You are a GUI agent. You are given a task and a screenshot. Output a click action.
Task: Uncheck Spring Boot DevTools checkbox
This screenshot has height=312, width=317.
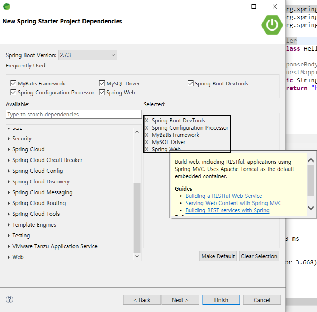coord(190,83)
